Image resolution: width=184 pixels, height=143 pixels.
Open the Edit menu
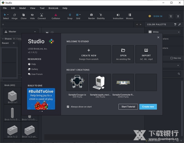(13, 8)
